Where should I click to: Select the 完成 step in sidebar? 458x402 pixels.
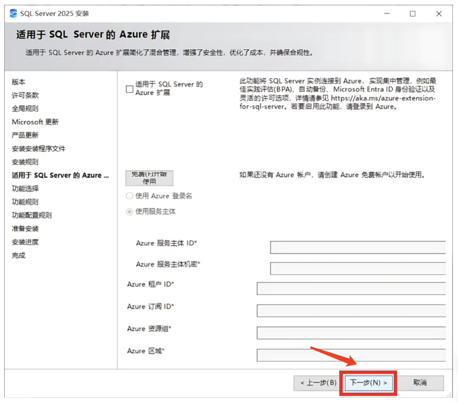(18, 255)
